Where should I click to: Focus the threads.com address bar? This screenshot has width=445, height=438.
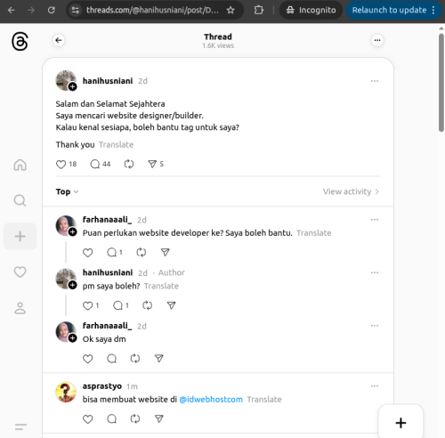pos(152,11)
